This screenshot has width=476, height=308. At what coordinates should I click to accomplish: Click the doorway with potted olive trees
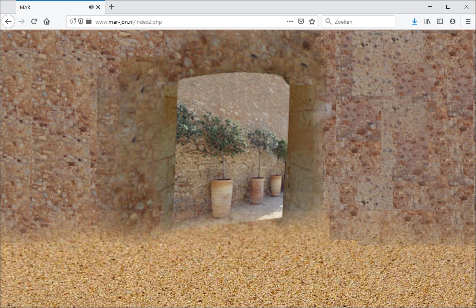(x=232, y=151)
